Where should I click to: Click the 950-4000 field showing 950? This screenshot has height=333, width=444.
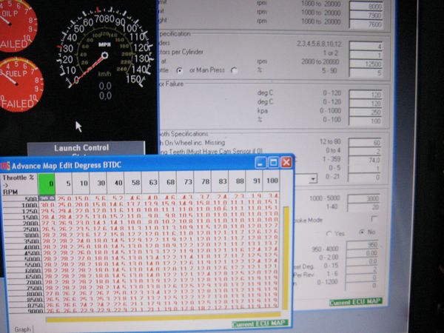(x=363, y=245)
